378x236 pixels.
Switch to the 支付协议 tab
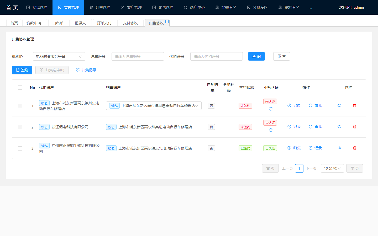pos(130,23)
